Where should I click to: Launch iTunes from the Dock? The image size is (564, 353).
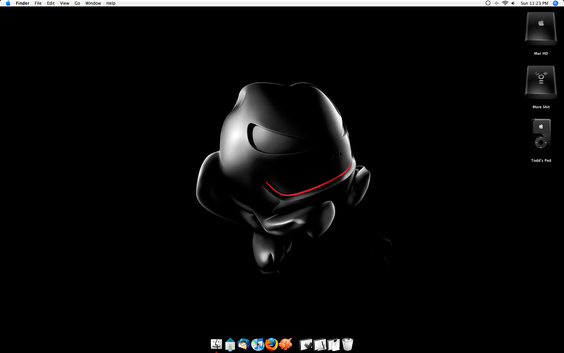[x=258, y=344]
